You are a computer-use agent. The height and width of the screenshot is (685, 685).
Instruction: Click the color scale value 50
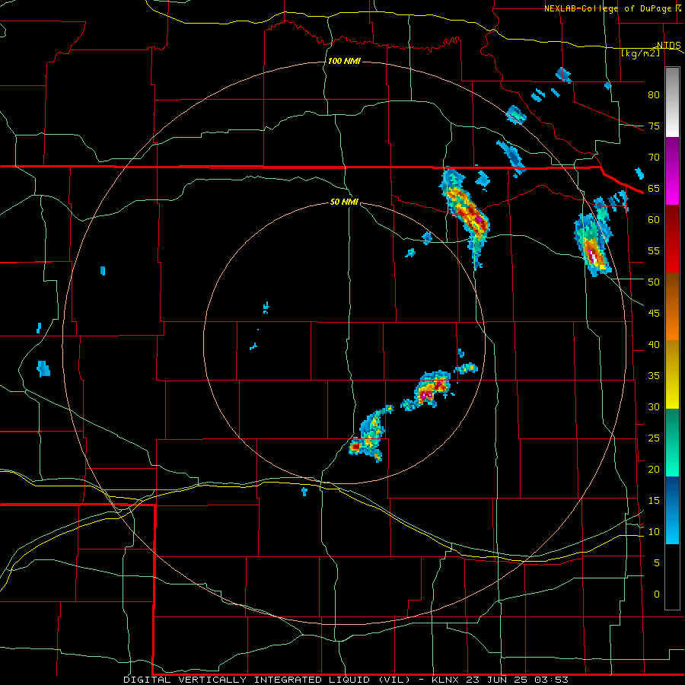pos(654,282)
